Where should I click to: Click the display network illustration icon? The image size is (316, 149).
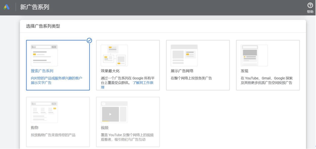184,56
